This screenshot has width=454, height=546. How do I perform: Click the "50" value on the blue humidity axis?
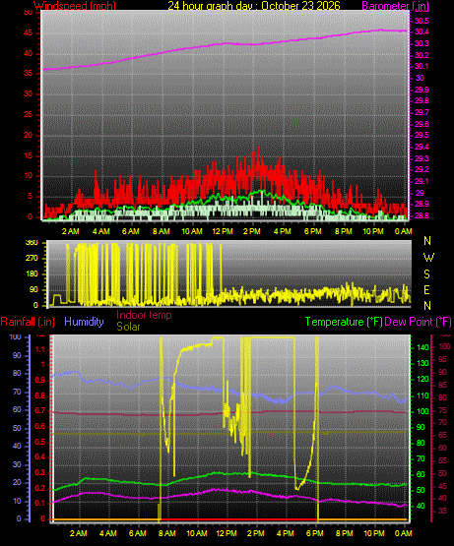[17, 428]
